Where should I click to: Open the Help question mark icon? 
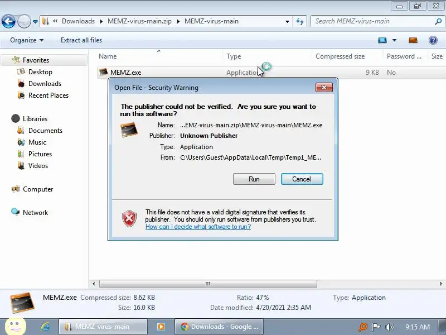point(433,40)
